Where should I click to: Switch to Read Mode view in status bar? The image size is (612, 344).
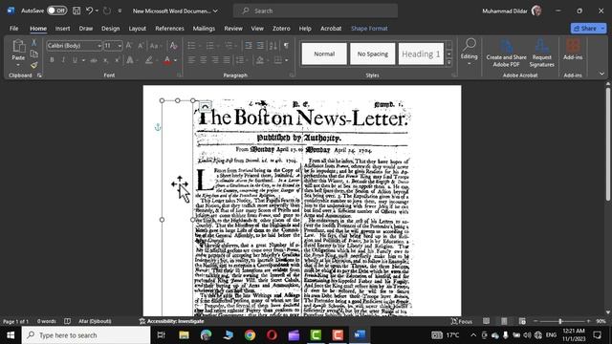pyautogui.click(x=486, y=321)
